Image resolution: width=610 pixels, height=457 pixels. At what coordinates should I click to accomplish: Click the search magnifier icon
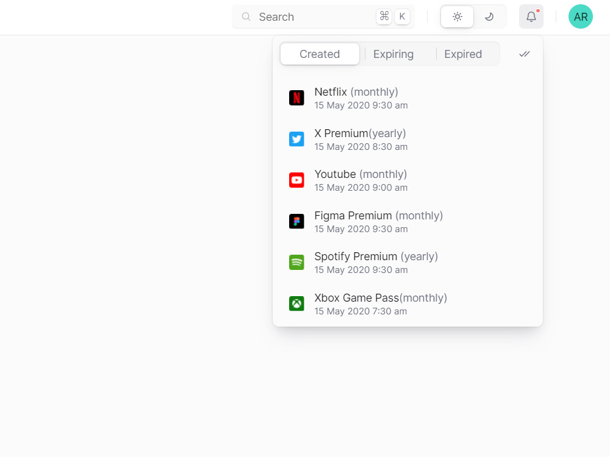click(246, 16)
